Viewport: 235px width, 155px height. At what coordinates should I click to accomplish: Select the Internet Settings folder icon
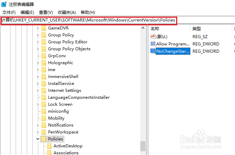point(44,91)
